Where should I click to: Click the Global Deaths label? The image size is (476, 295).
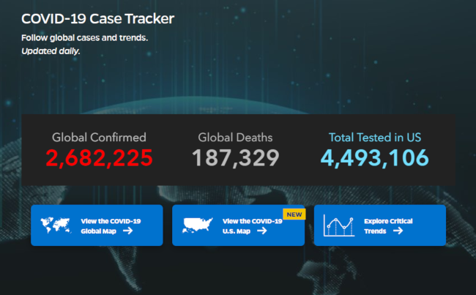[235, 137]
